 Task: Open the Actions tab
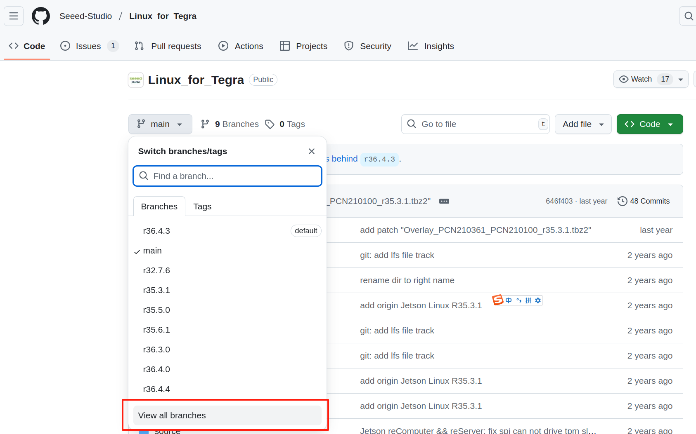pyautogui.click(x=241, y=46)
